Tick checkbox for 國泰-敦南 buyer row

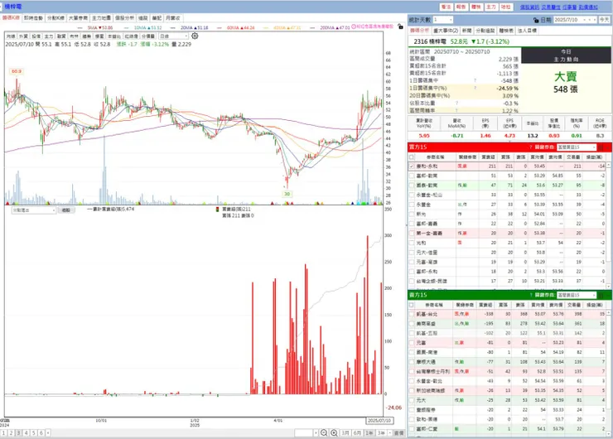pyautogui.click(x=411, y=186)
